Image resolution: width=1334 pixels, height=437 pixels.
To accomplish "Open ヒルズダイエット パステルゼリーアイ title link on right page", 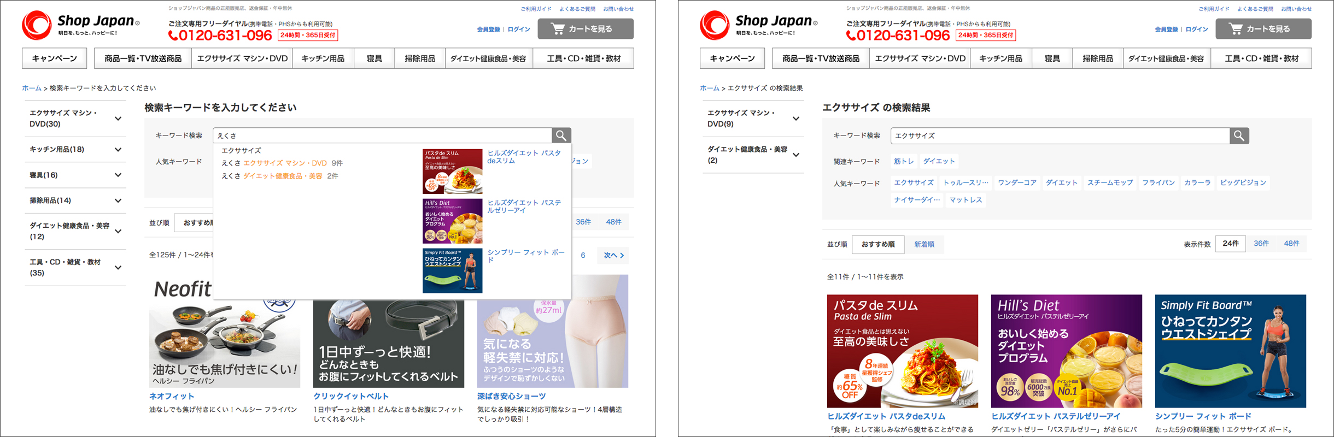I will click(x=1056, y=416).
